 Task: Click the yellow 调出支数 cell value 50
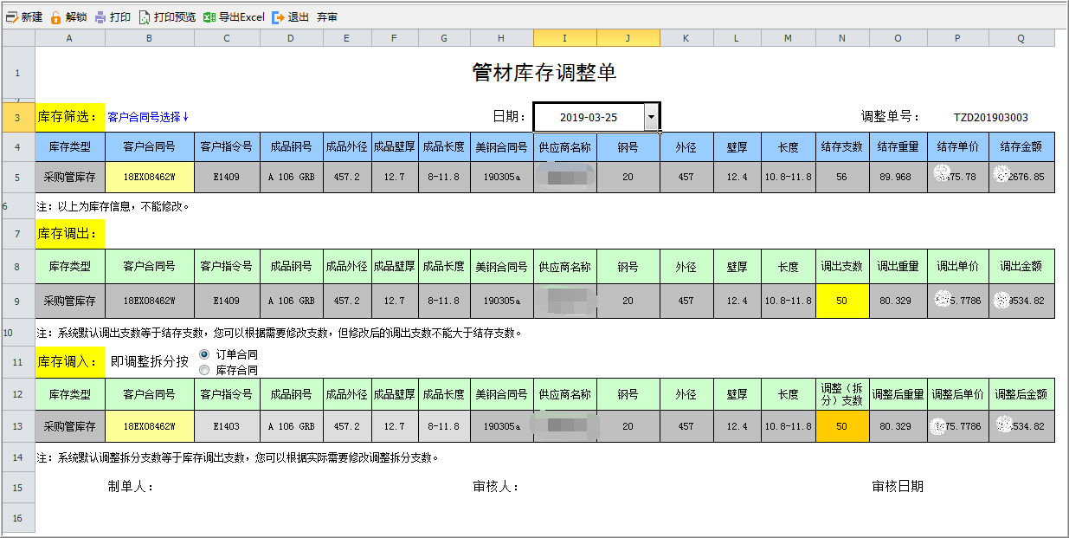pos(842,301)
